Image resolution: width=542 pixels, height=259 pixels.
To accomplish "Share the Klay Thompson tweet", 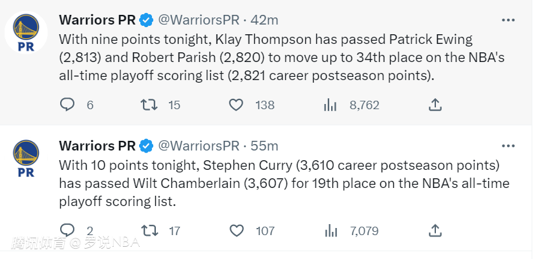I will (435, 105).
